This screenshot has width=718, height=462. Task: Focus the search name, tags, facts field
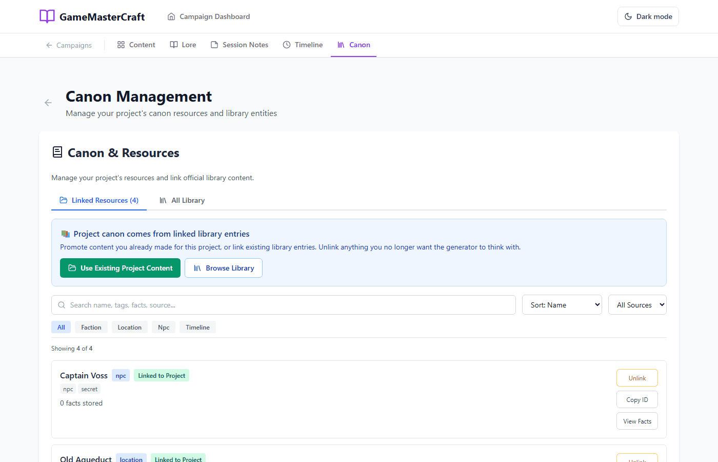point(284,305)
